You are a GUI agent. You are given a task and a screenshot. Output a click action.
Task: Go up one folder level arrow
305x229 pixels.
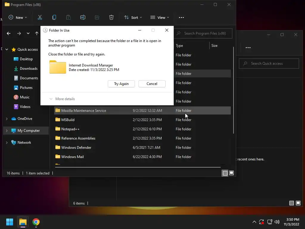[x=37, y=33]
